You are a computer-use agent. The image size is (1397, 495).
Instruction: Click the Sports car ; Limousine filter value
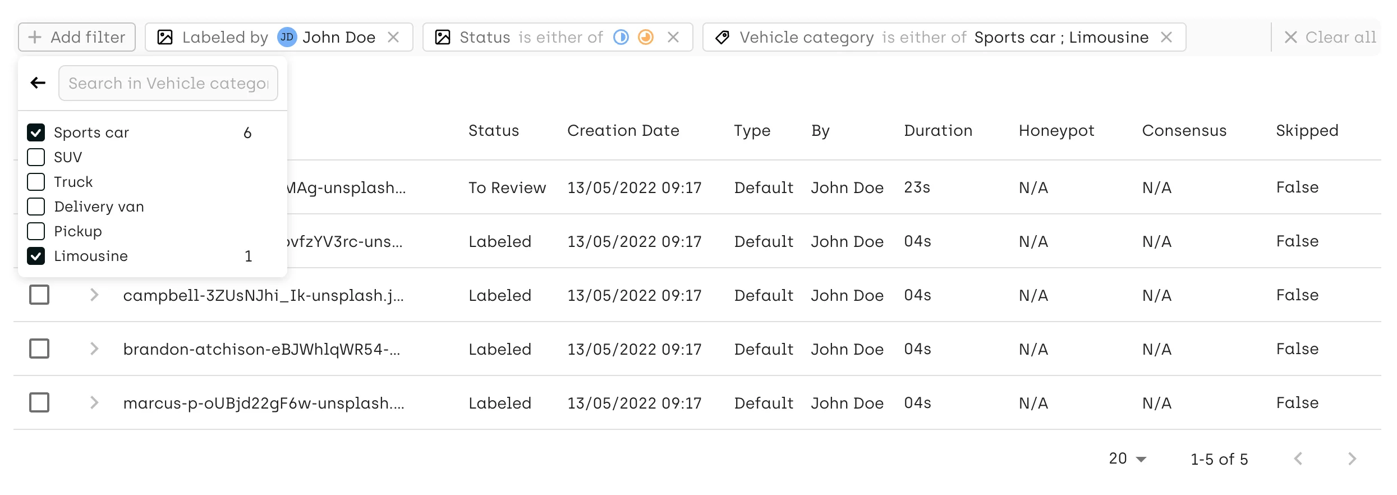point(1061,37)
